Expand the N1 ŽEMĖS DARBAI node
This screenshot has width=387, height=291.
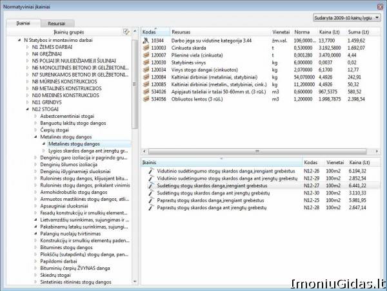27,47
